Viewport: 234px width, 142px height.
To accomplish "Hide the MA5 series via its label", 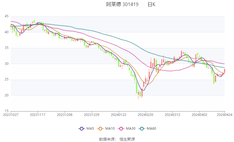I will 90,128.
